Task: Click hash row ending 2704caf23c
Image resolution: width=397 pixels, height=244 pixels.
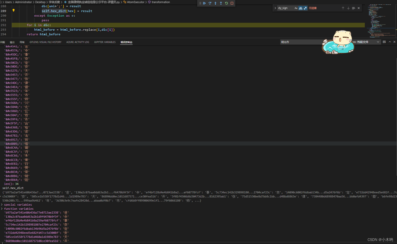Action: point(37,225)
